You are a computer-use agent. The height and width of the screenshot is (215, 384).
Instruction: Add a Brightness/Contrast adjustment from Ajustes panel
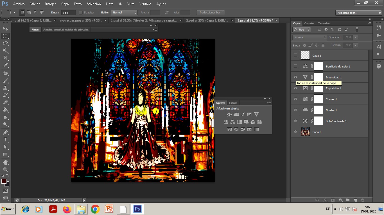pyautogui.click(x=229, y=114)
